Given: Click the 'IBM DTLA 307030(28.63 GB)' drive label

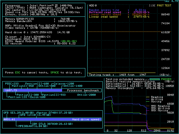Looking at the screenshot, I should [53, 124].
